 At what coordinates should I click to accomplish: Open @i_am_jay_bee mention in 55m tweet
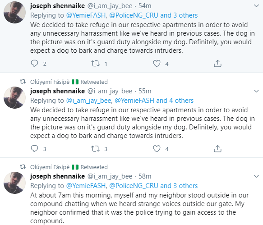coord(88,101)
